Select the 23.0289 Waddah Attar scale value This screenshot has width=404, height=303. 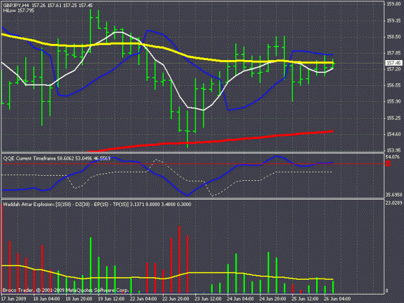pos(394,203)
